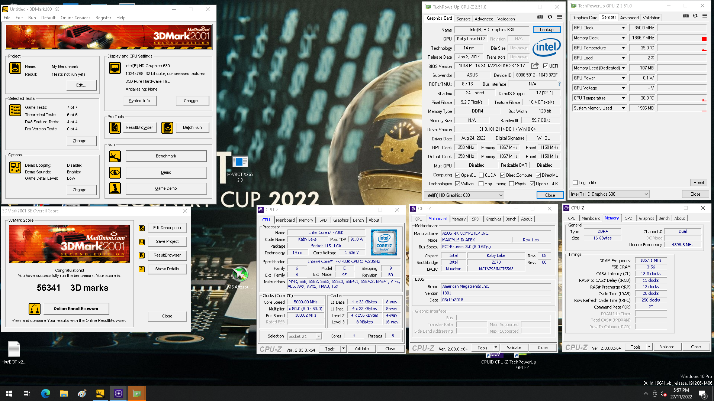
Task: Expand the GPU Clock sensor dropdown
Action: click(623, 28)
